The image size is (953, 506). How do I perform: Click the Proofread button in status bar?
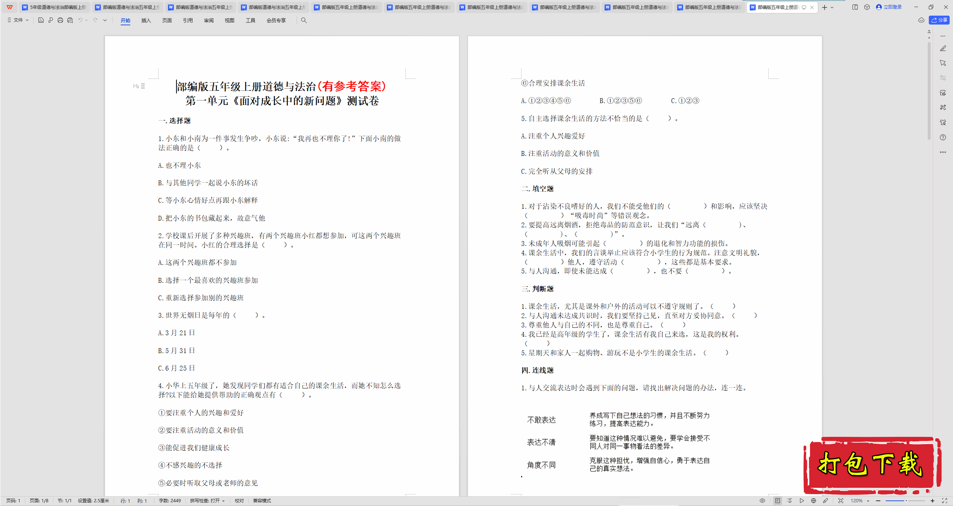coord(239,501)
